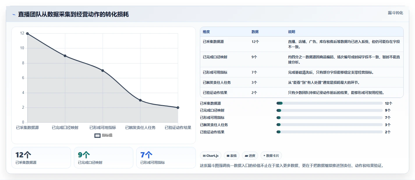Click the lightning icon before the title
This screenshot has width=415, height=180.
(14, 14)
